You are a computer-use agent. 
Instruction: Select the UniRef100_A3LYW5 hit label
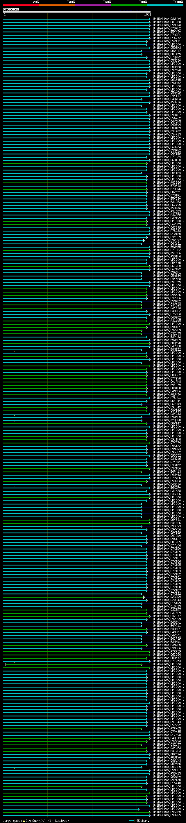[x=167, y=321]
